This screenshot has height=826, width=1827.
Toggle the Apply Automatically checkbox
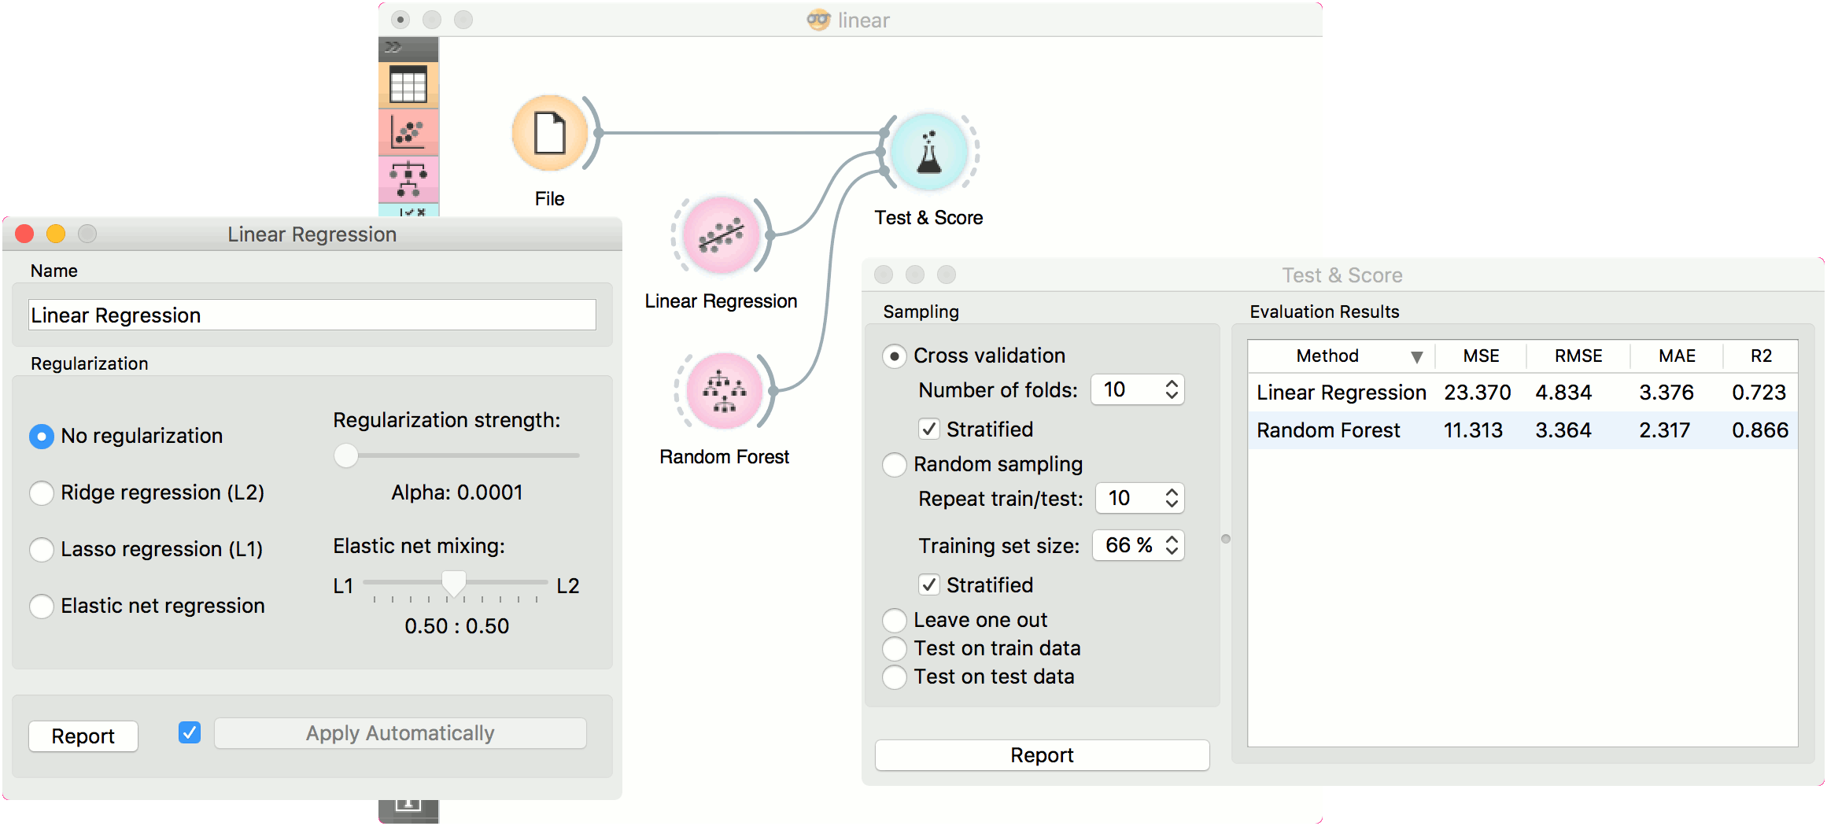click(x=190, y=733)
